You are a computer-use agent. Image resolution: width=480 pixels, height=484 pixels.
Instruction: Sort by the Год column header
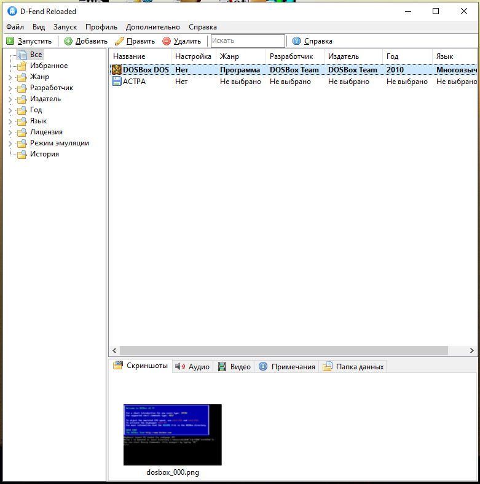tap(407, 56)
